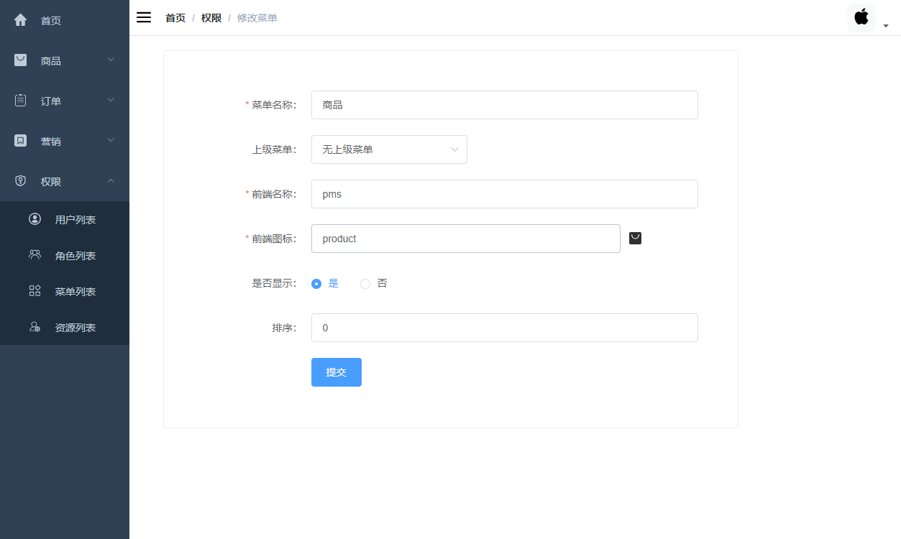
Task: Click the 营销 sidebar menu label
Action: click(x=51, y=142)
